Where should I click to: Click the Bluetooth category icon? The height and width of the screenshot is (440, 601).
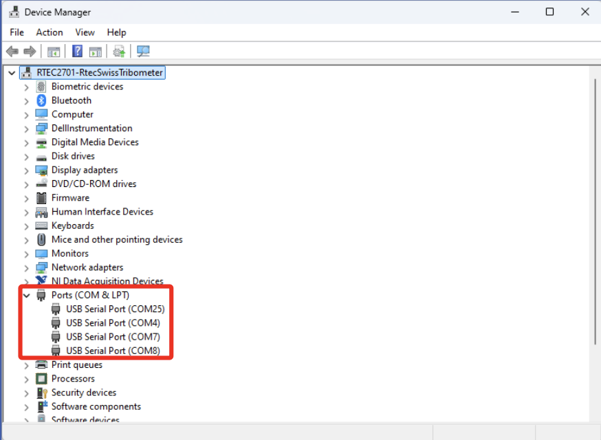(x=41, y=100)
